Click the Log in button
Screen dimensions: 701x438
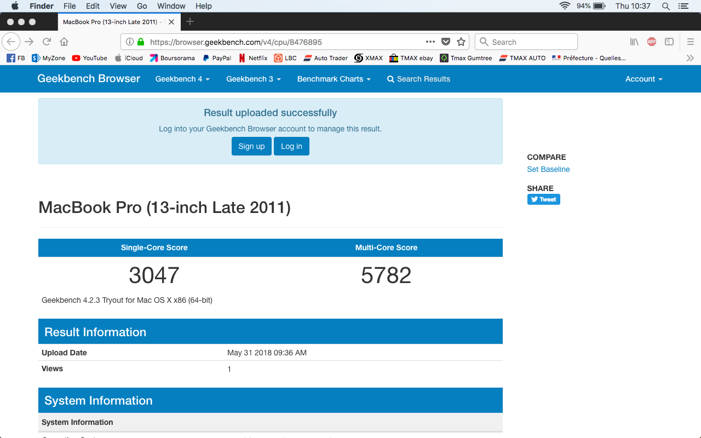[x=291, y=146]
